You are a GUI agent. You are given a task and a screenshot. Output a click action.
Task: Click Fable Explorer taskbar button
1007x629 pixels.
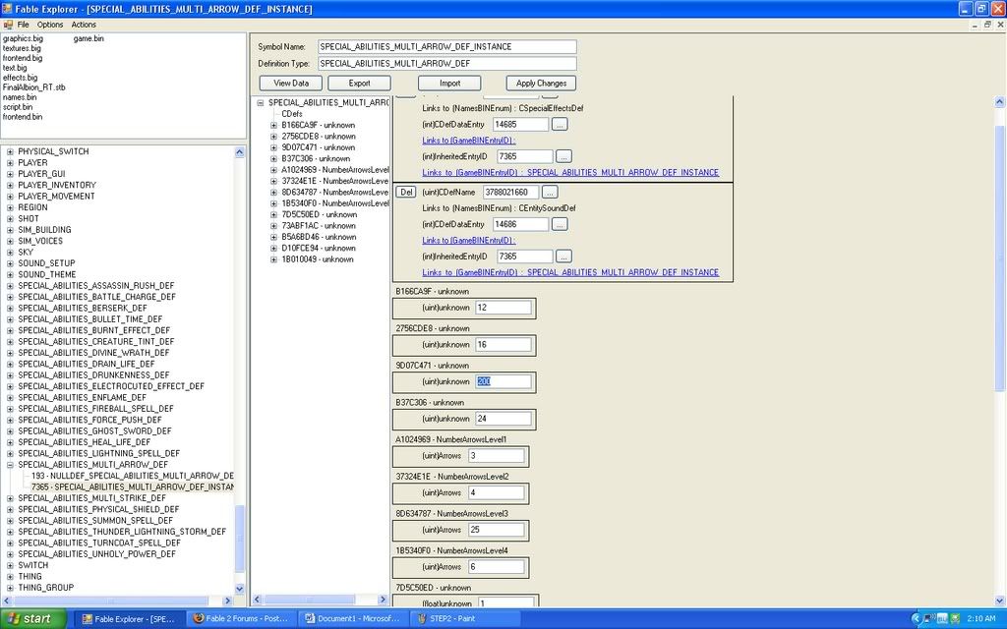(x=130, y=619)
